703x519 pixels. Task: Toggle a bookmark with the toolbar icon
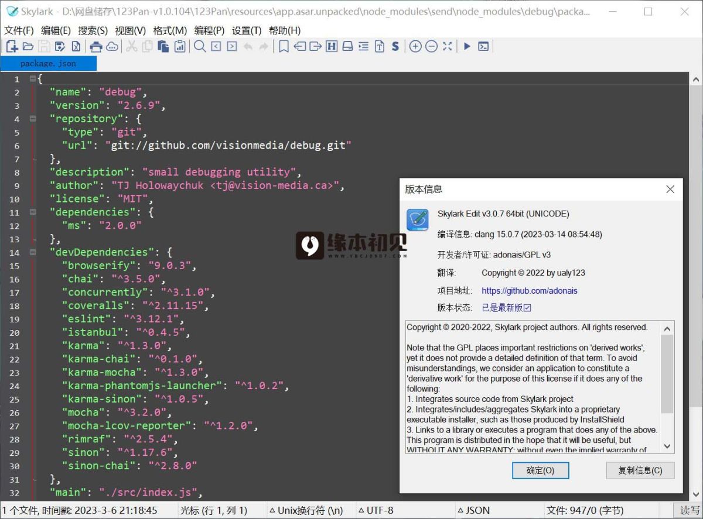[x=284, y=47]
